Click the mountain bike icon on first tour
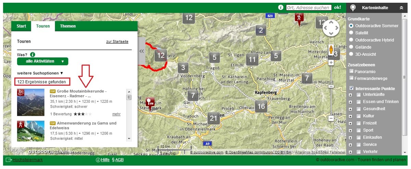 tap(21, 92)
